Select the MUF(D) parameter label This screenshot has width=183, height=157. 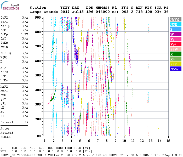(5, 53)
